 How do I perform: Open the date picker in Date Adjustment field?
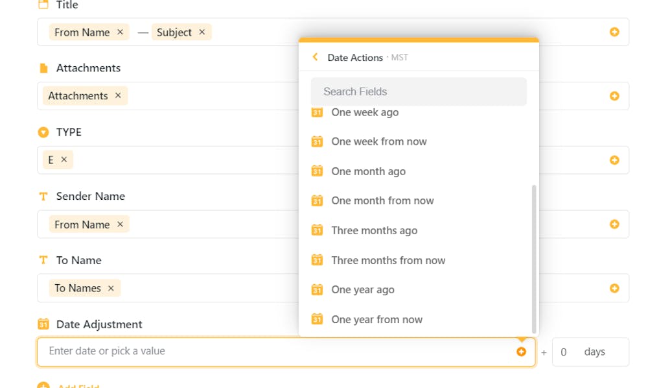click(522, 351)
